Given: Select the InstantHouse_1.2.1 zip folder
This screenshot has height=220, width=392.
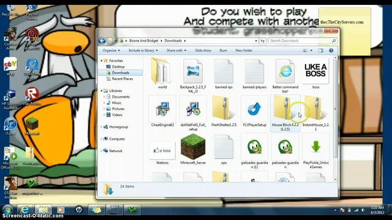Looking at the screenshot, I should (x=316, y=114).
